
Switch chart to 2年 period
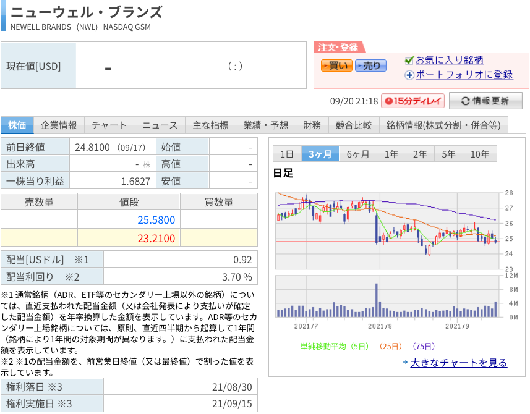tap(420, 154)
